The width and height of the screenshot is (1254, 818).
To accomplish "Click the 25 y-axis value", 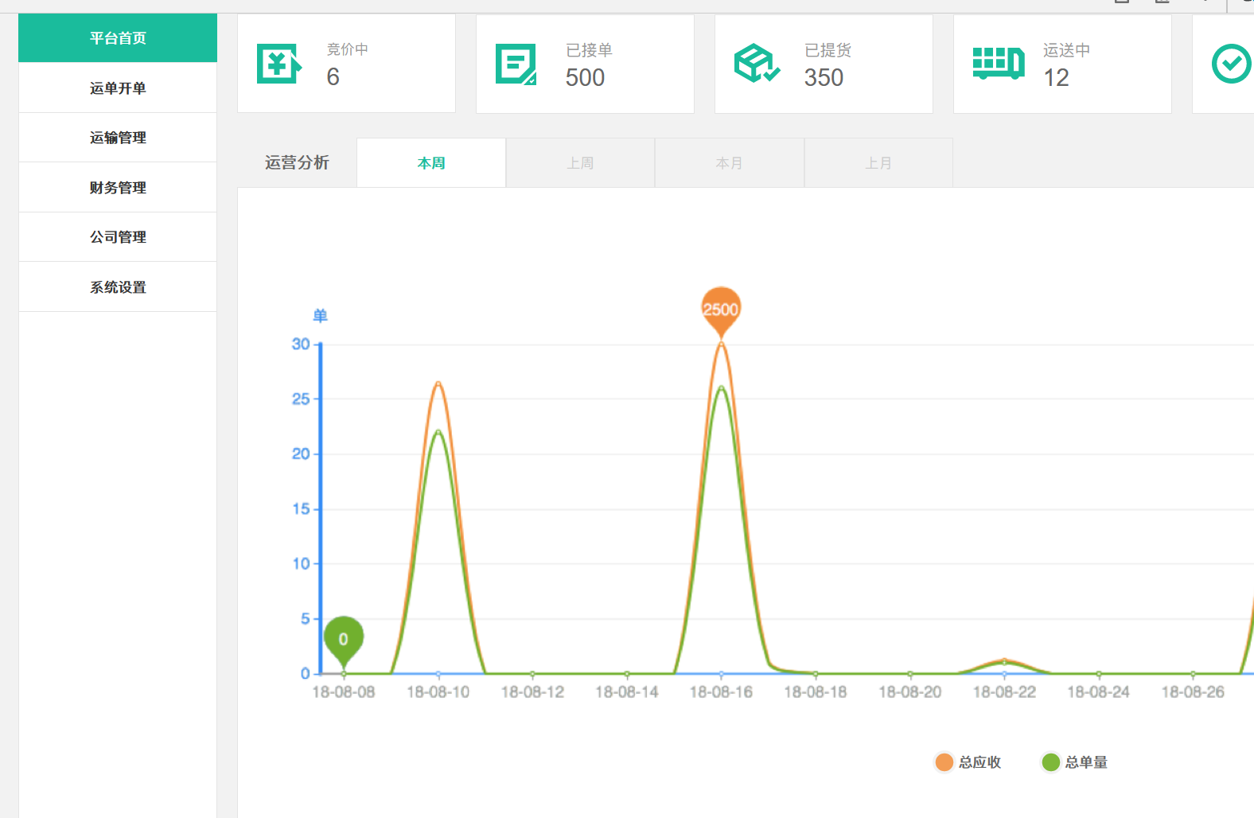I will (x=301, y=399).
